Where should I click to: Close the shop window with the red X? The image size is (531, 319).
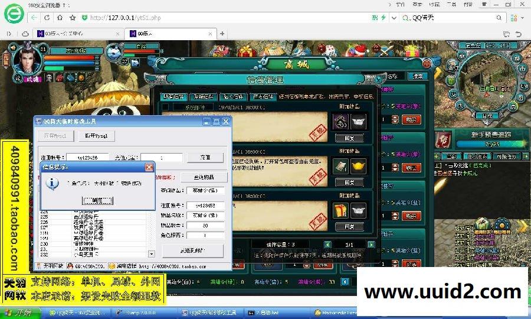(x=427, y=63)
